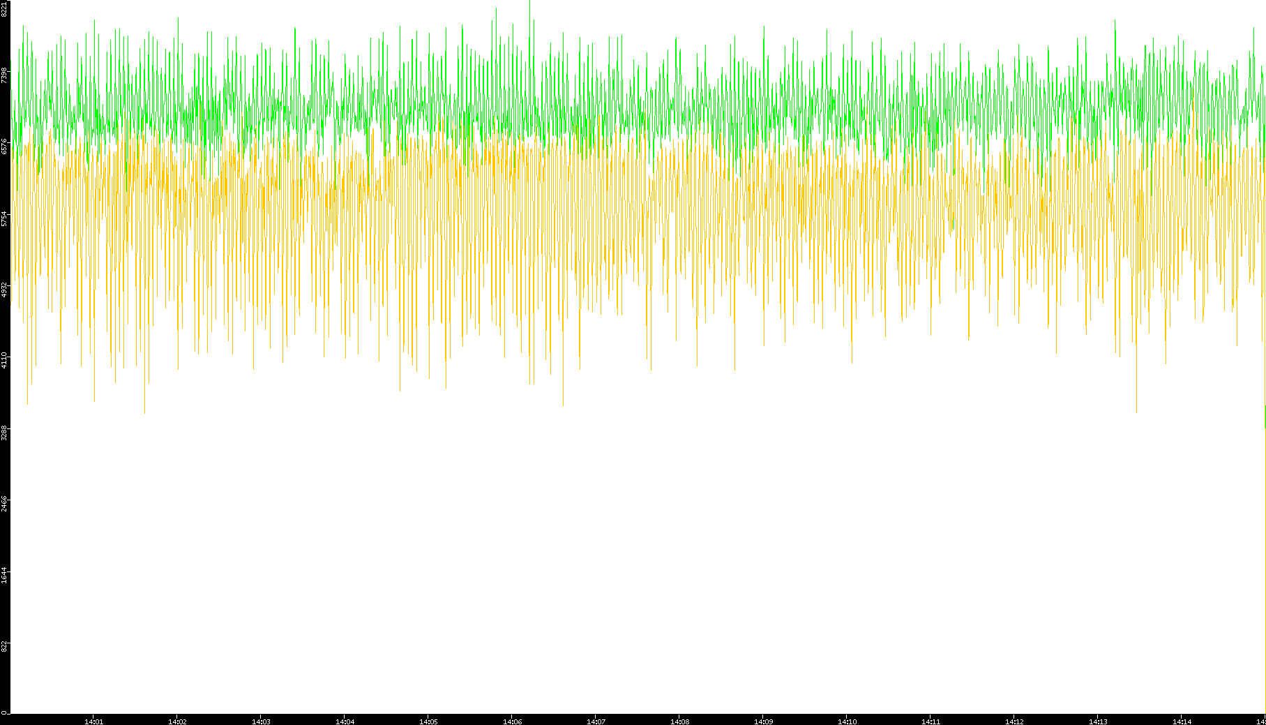This screenshot has width=1266, height=725.
Task: Click the 14:07 time label
Action: point(596,722)
